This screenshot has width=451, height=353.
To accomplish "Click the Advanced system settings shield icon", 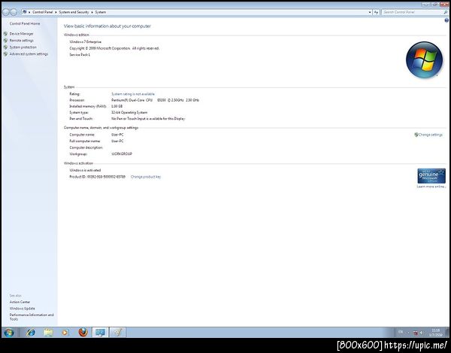I will point(5,54).
